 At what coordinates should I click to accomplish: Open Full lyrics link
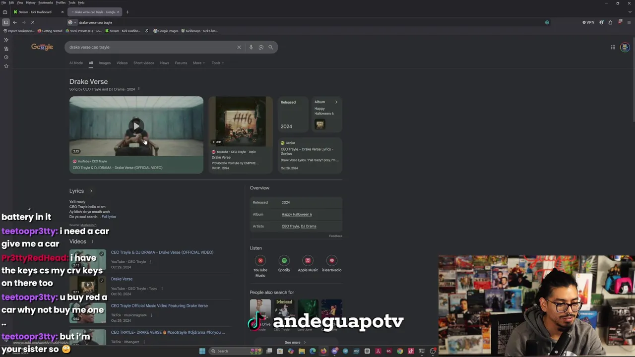point(109,217)
